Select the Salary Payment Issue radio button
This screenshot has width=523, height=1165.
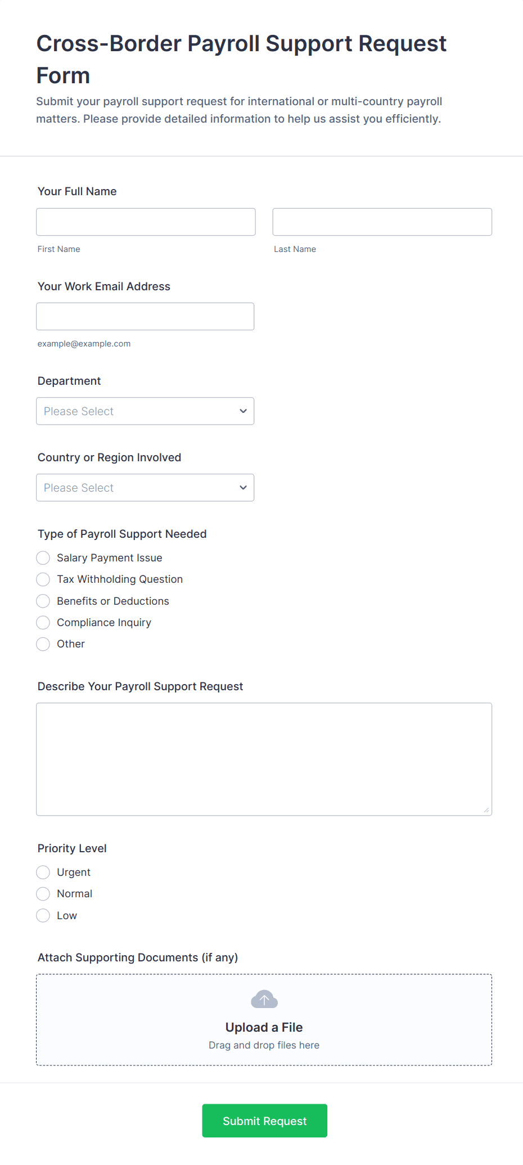coord(43,557)
